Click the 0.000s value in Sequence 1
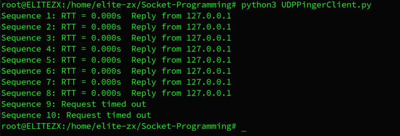This screenshot has width=400, height=136. click(107, 16)
